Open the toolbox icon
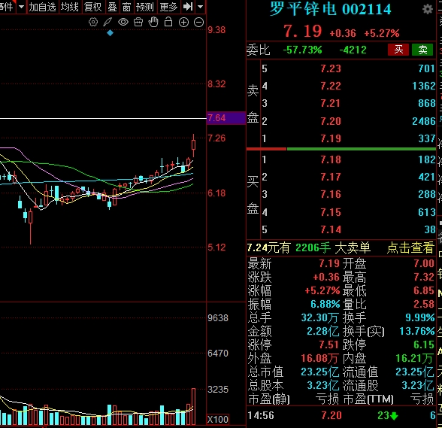 pyautogui.click(x=138, y=22)
